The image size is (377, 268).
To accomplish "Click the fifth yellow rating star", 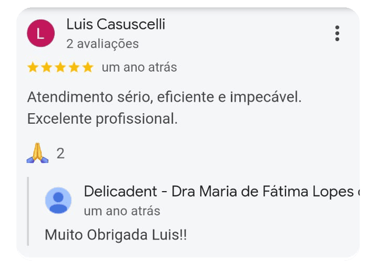I will [x=88, y=67].
